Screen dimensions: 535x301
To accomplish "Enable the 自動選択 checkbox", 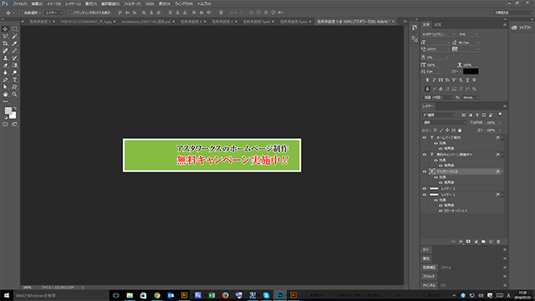I will (x=21, y=13).
